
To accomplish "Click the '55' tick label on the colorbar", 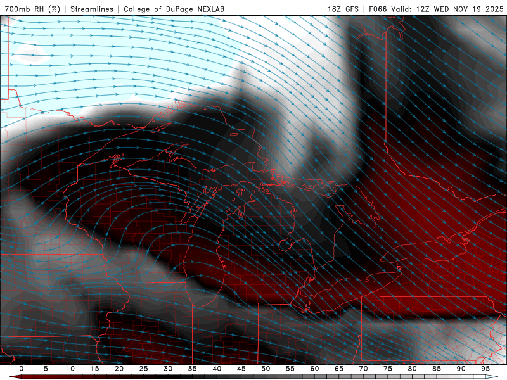I will tap(290, 369).
